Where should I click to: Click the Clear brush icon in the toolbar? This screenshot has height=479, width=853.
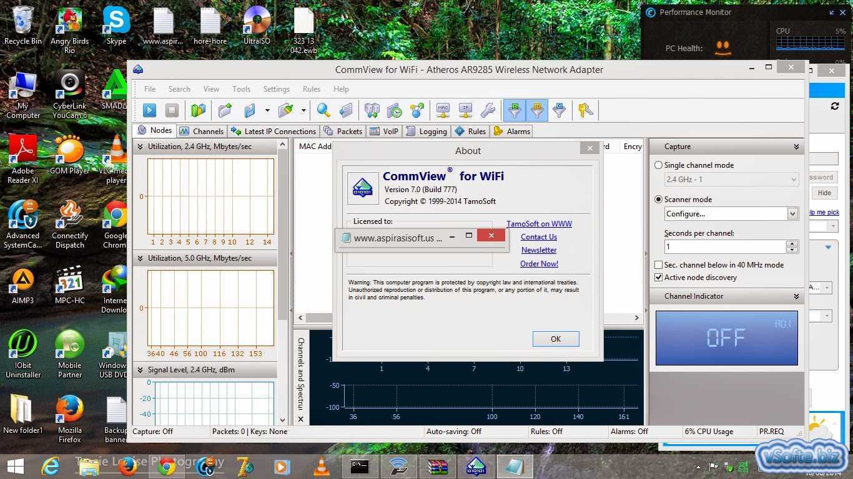tap(286, 110)
